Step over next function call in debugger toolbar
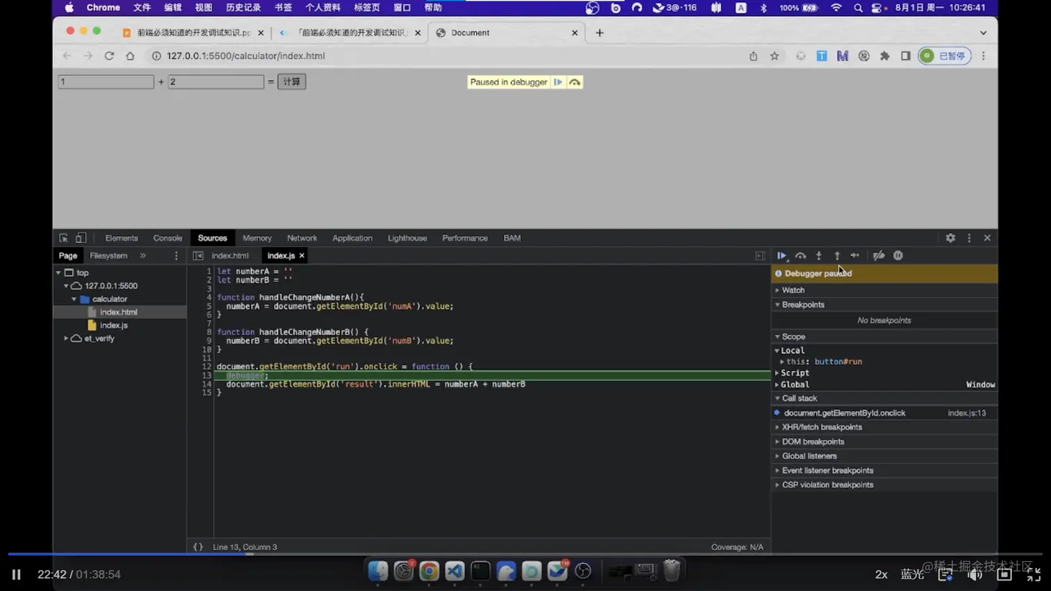The width and height of the screenshot is (1051, 591). pyautogui.click(x=801, y=256)
